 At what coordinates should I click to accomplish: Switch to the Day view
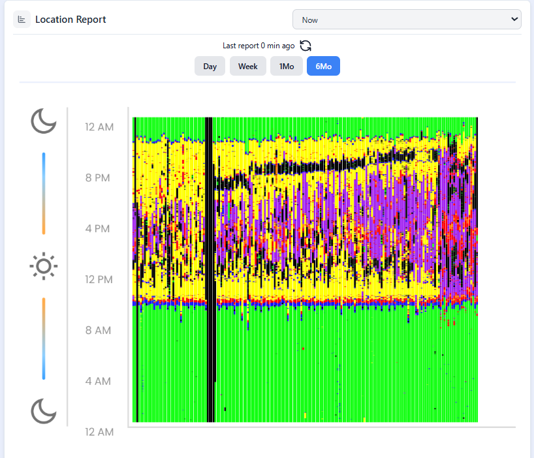(x=210, y=67)
